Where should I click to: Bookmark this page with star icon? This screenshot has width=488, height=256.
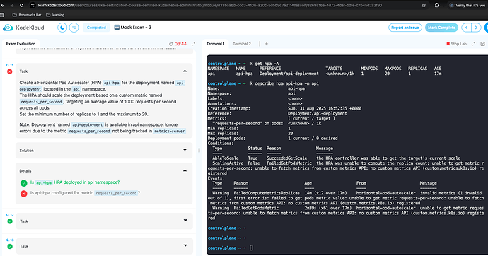pyautogui.click(x=424, y=5)
